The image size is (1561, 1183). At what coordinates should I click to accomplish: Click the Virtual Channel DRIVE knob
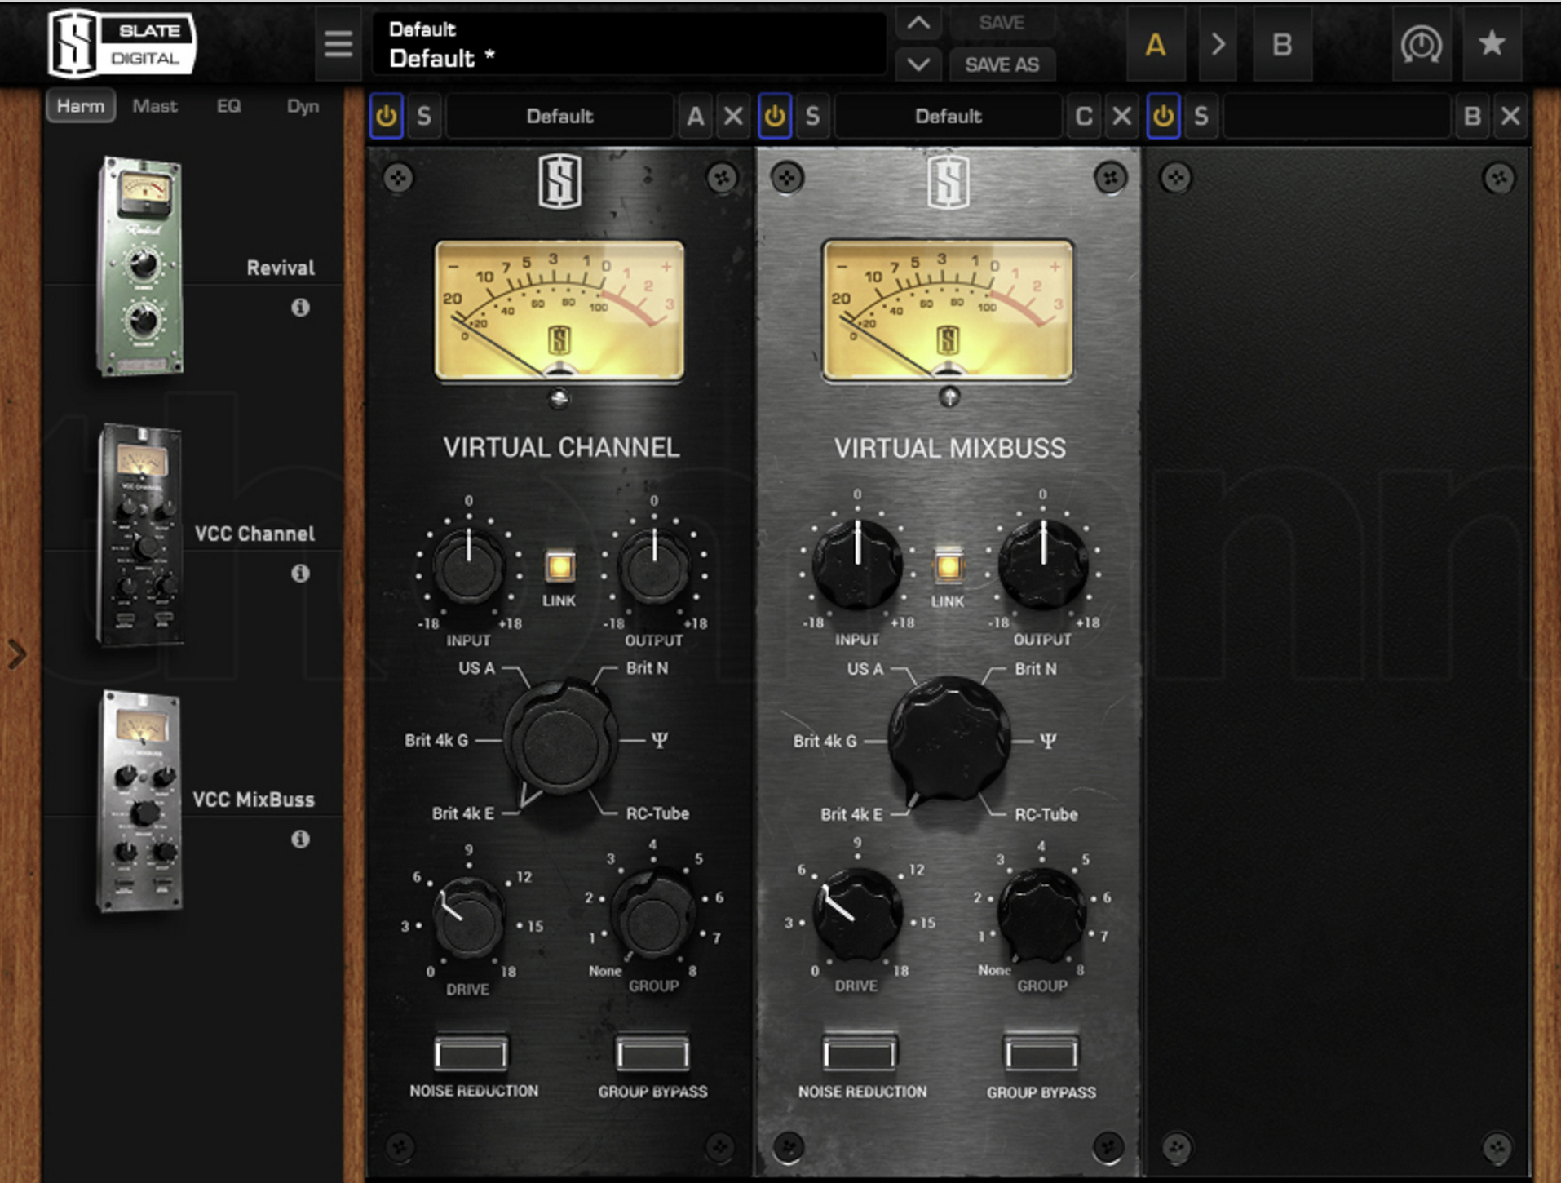pos(468,918)
